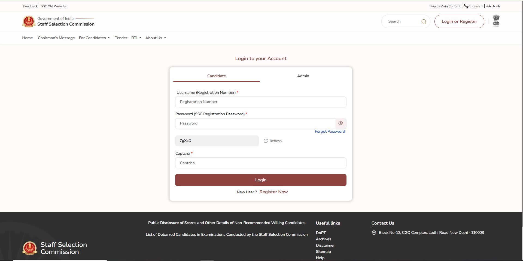Click the Register Now link
This screenshot has width=523, height=261.
tap(273, 192)
